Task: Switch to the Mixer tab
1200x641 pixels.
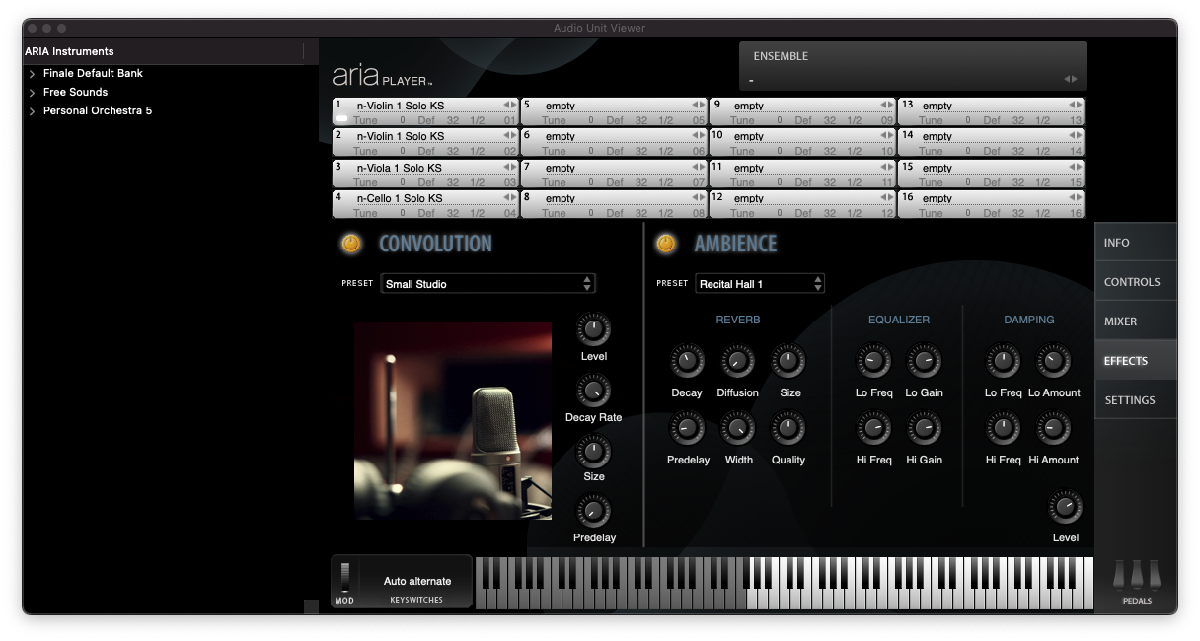Action: 1135,321
